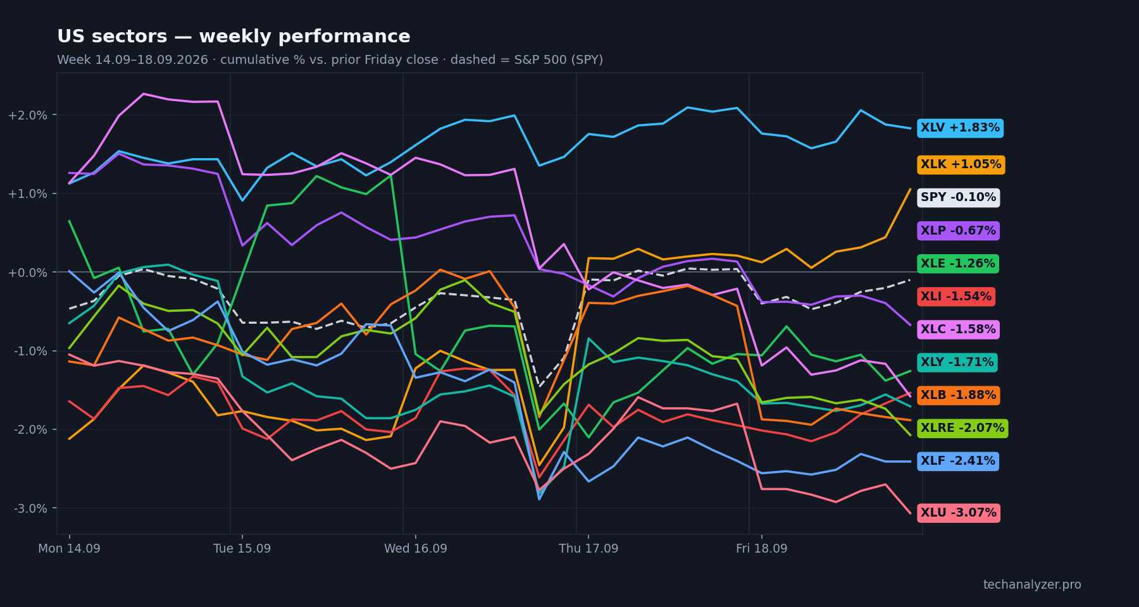The width and height of the screenshot is (1139, 607).
Task: Click the SPY -0.10% label
Action: coord(958,198)
